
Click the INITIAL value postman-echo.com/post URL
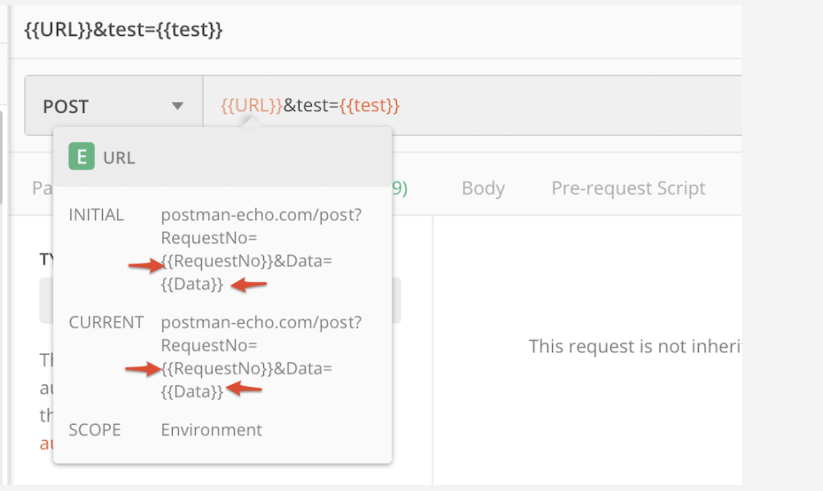point(261,215)
